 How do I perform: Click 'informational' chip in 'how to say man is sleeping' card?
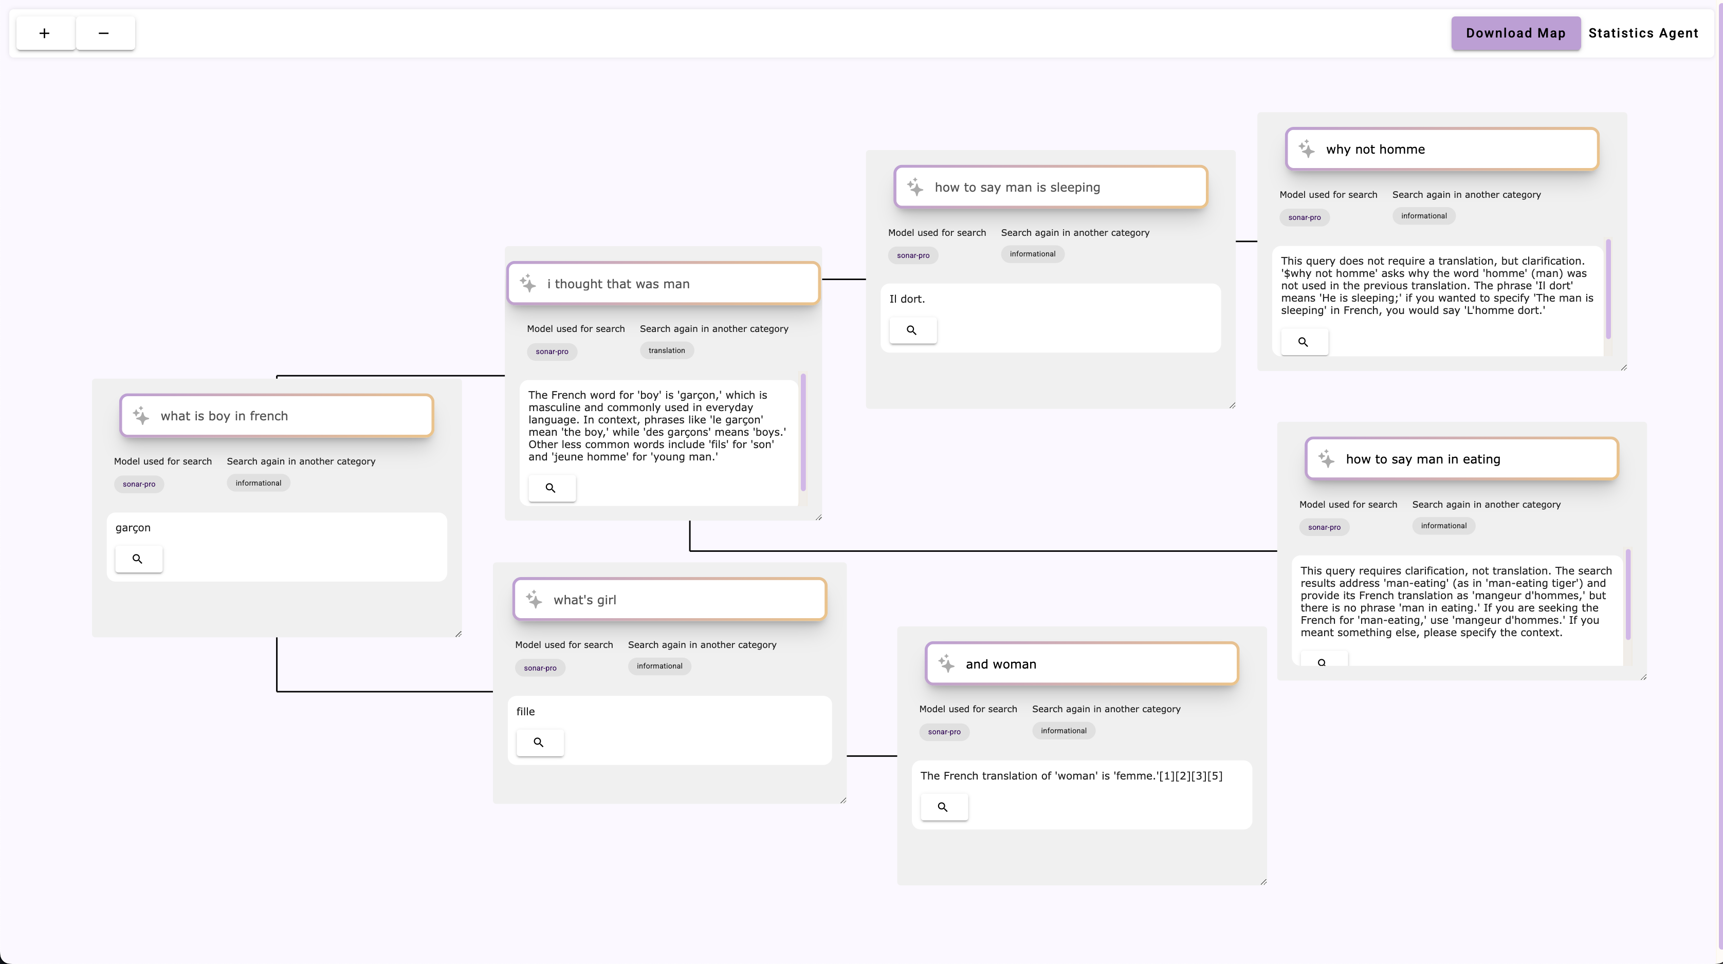pyautogui.click(x=1032, y=254)
